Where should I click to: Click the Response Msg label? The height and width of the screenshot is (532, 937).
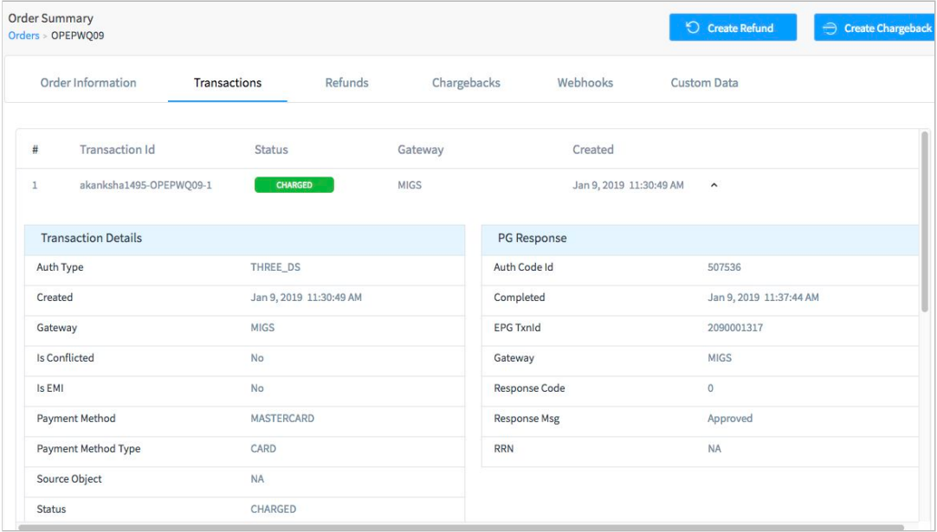point(527,419)
